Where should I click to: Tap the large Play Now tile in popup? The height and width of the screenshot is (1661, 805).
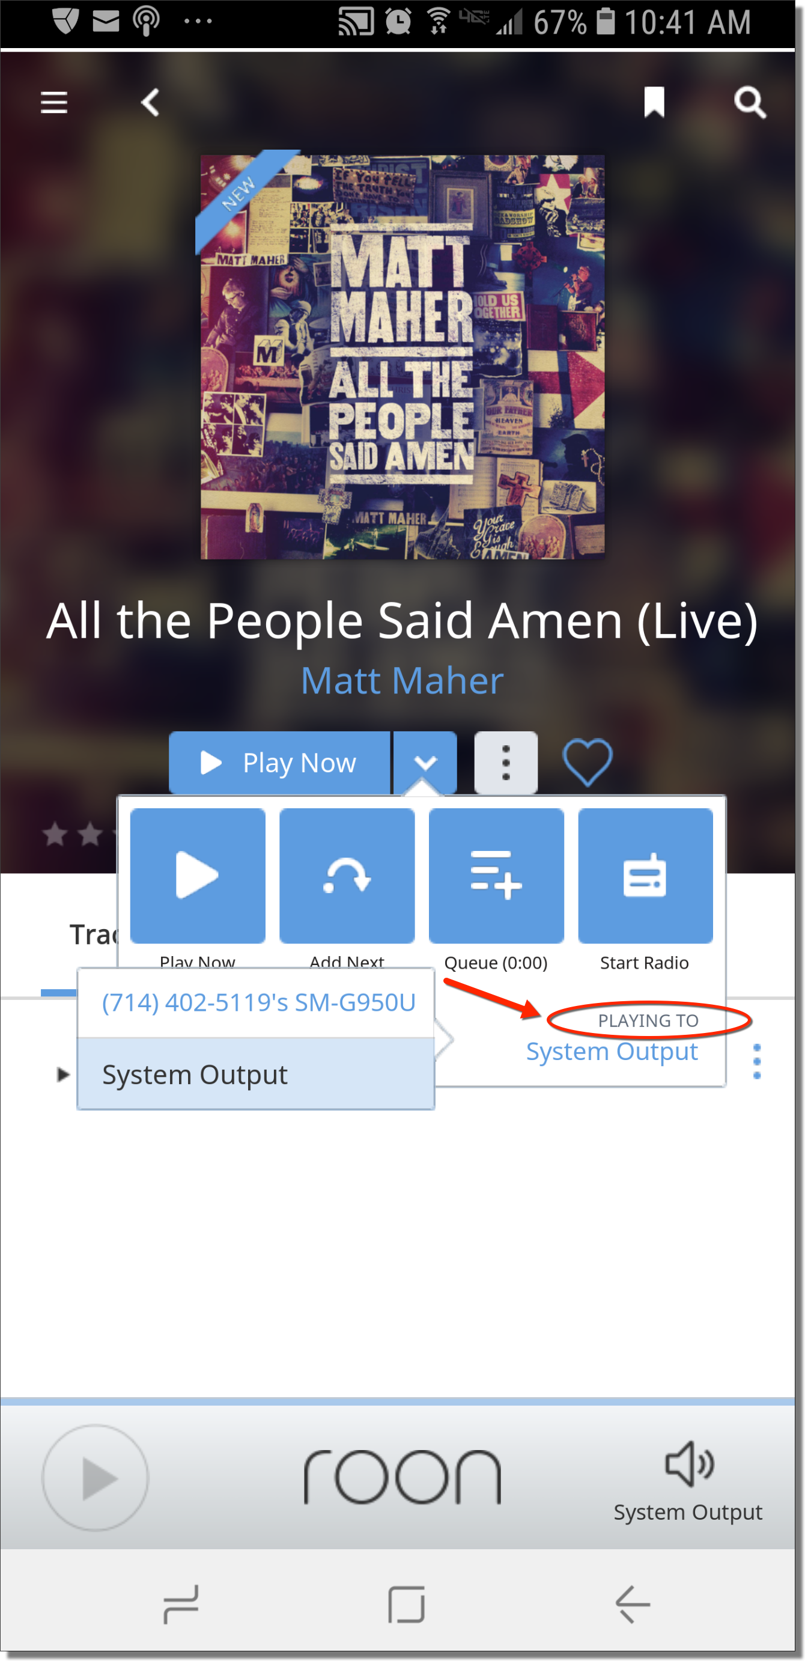(x=198, y=876)
